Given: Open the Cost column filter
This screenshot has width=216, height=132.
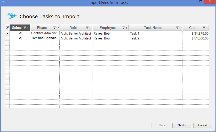Looking at the screenshot, I should click(x=204, y=28).
